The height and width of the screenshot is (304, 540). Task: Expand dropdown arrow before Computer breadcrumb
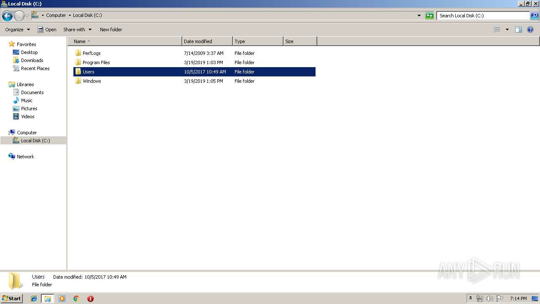(43, 16)
